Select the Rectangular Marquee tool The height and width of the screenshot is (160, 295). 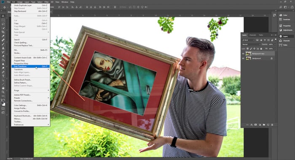3,20
